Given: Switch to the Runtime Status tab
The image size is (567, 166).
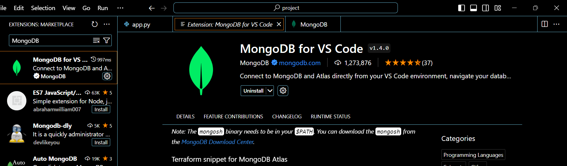Looking at the screenshot, I should click(331, 116).
